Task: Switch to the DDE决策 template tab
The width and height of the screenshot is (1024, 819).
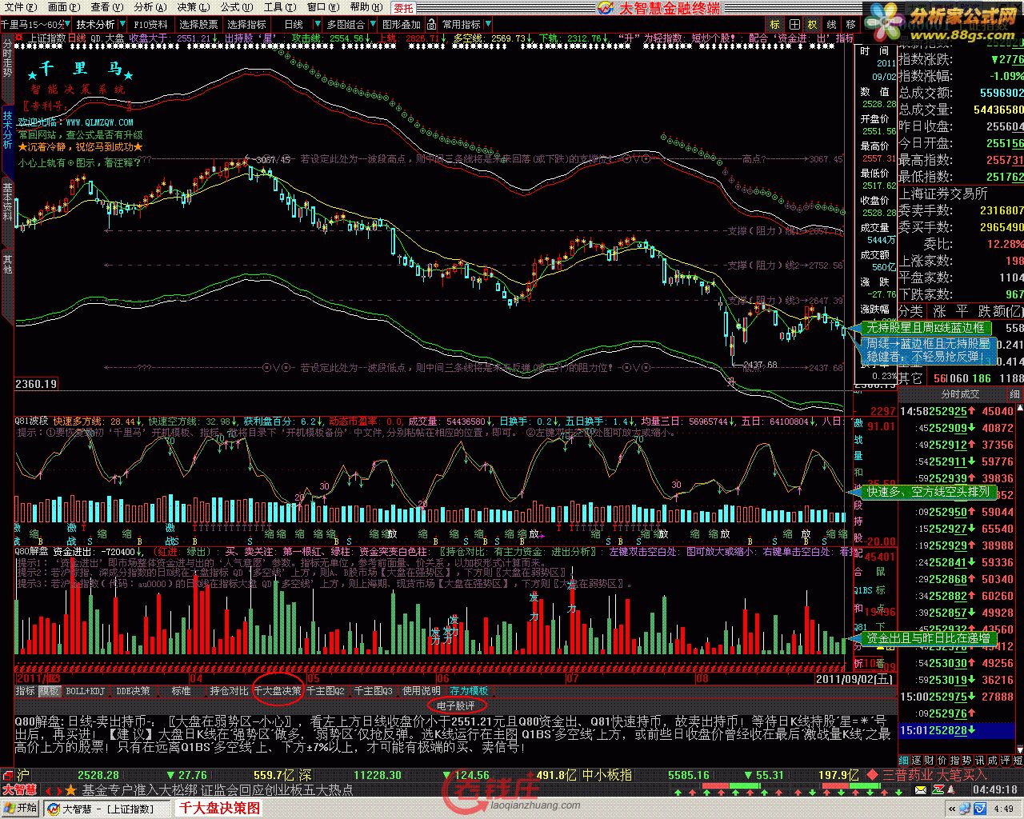Action: 133,690
